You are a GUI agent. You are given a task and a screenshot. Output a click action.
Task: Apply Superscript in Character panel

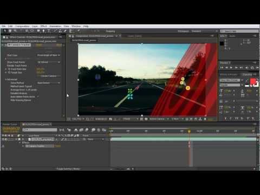[248, 119]
